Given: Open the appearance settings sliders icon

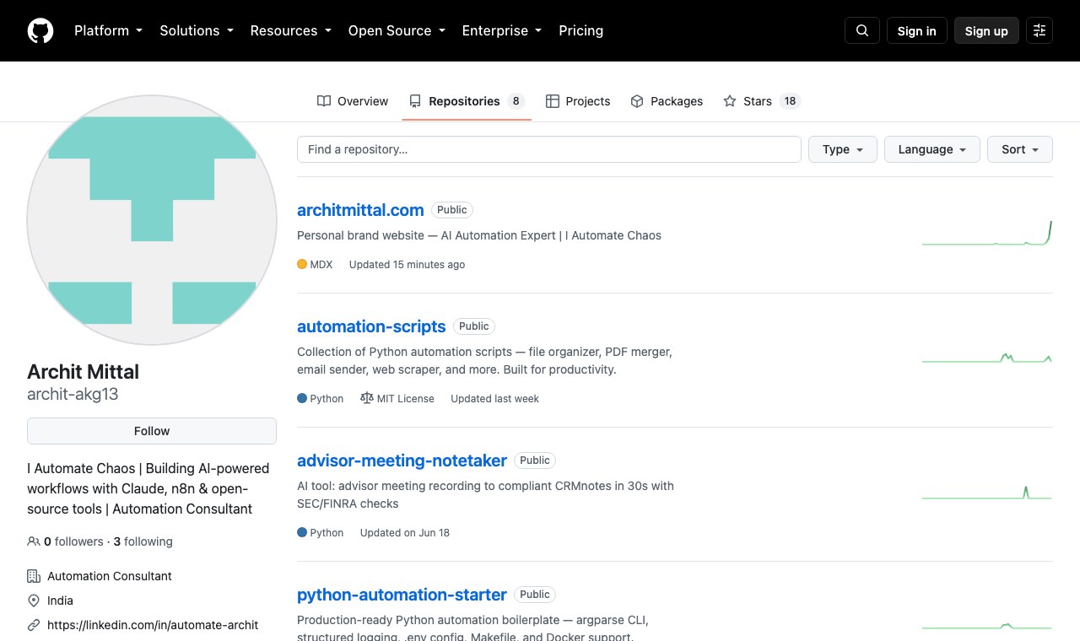Looking at the screenshot, I should tap(1039, 30).
